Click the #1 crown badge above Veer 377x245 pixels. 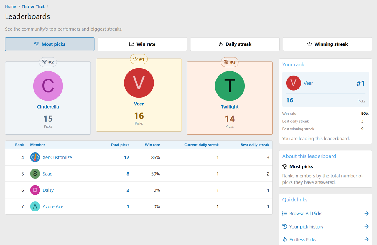click(x=139, y=59)
